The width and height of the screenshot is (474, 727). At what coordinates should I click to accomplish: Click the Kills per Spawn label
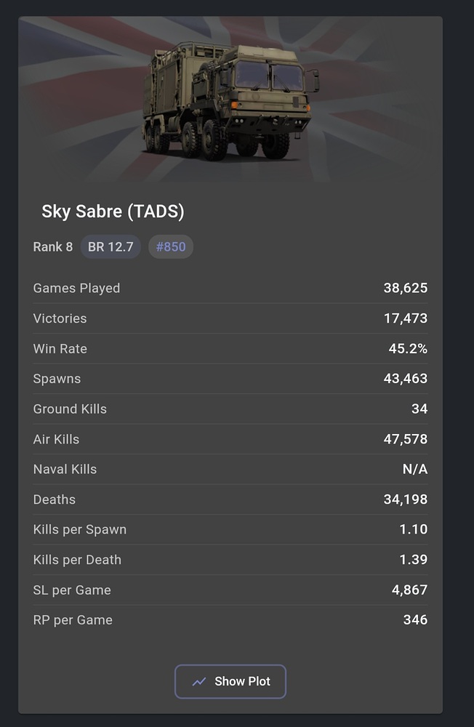(x=80, y=529)
